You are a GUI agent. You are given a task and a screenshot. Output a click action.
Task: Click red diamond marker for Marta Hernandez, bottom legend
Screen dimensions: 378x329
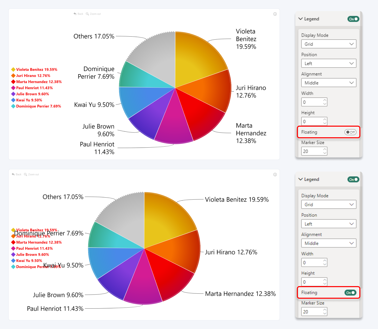click(x=13, y=242)
